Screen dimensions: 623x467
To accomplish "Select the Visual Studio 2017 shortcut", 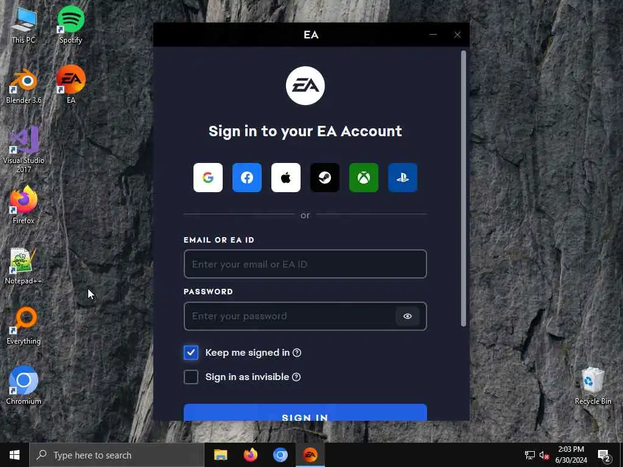I will [24, 150].
